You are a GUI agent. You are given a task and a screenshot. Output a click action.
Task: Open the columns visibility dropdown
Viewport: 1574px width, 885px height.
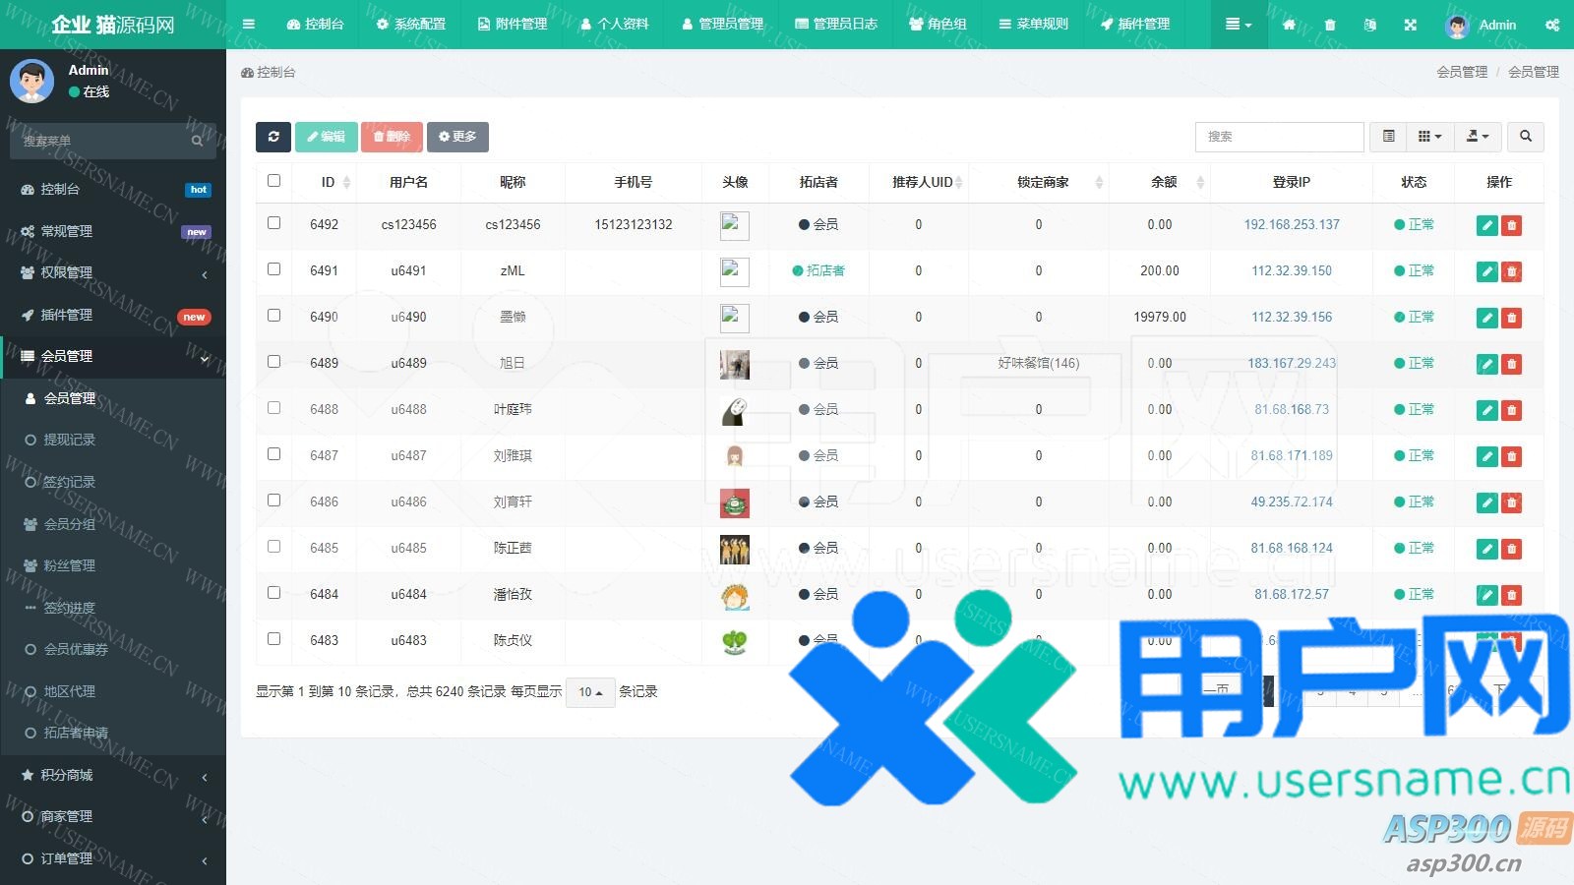pos(1429,137)
